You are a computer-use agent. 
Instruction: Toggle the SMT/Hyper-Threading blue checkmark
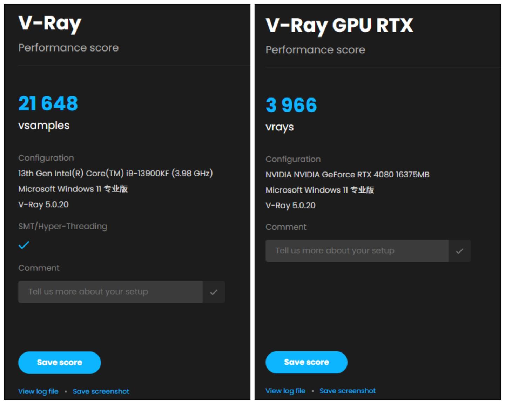[x=24, y=245]
